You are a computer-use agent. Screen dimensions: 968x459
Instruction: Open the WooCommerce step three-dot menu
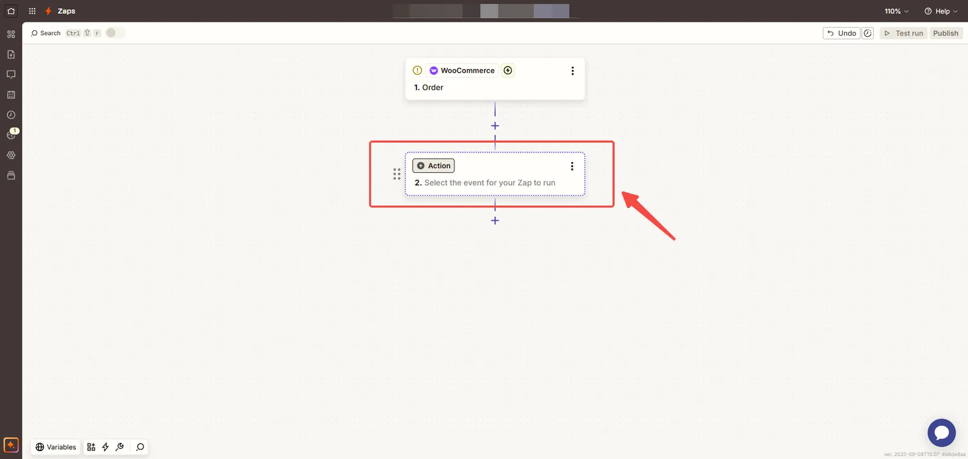(x=572, y=71)
